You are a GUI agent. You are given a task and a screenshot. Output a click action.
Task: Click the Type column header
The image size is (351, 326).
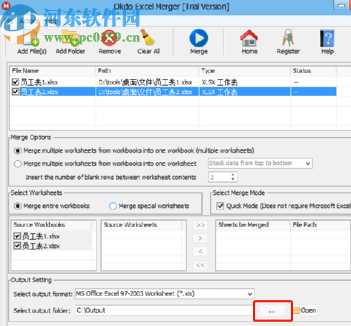click(245, 71)
